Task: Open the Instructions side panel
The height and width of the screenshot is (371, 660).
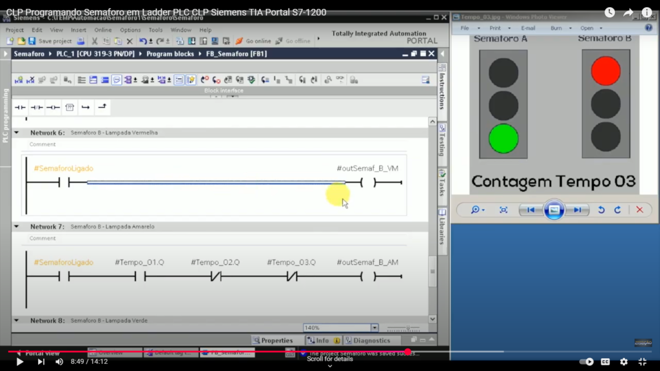Action: 442,86
